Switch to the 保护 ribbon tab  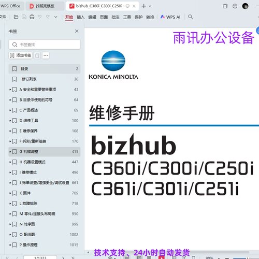point(138,17)
